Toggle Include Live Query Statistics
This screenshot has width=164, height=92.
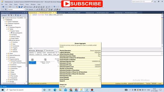(x=49, y=9)
